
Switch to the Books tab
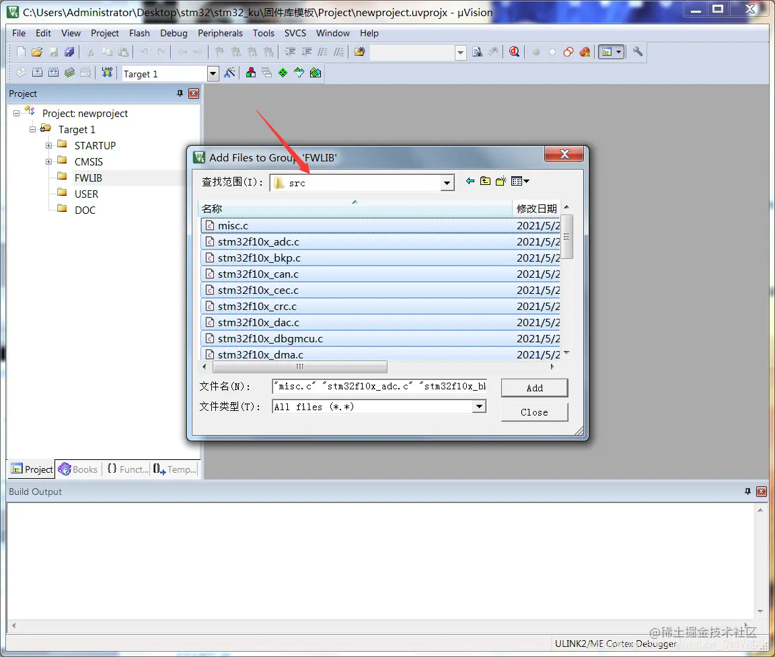(x=78, y=469)
